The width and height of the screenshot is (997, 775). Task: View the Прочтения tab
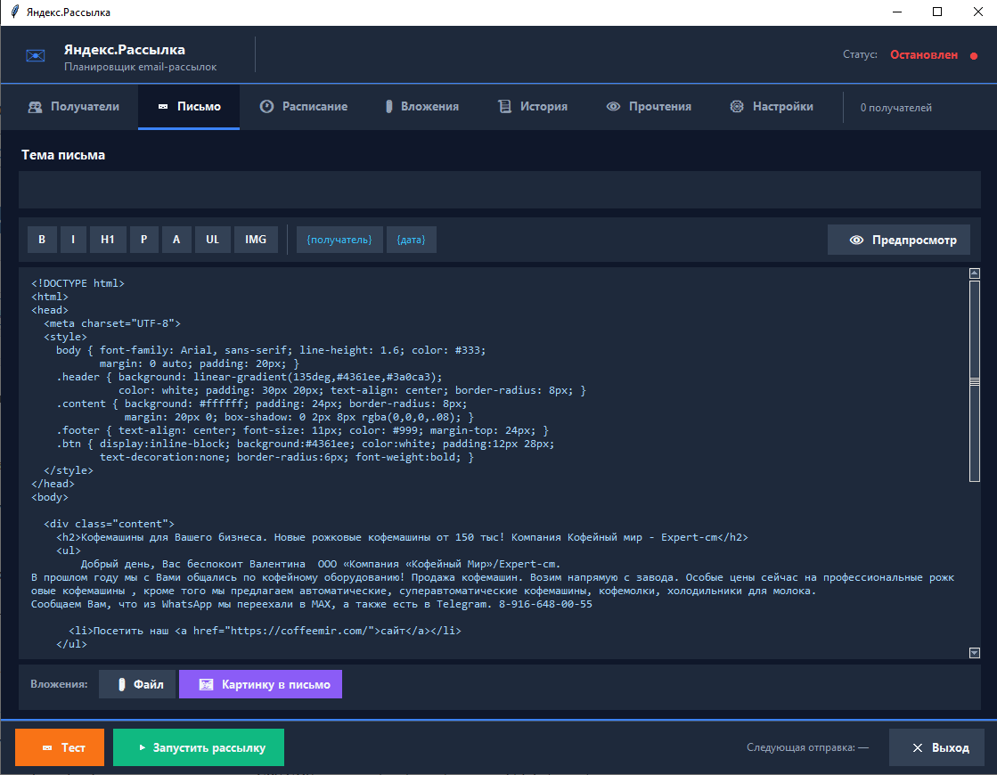point(649,107)
